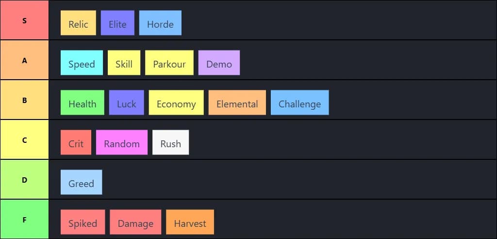The image size is (497, 239).
Task: Pick the white Rush tile
Action: [170, 142]
